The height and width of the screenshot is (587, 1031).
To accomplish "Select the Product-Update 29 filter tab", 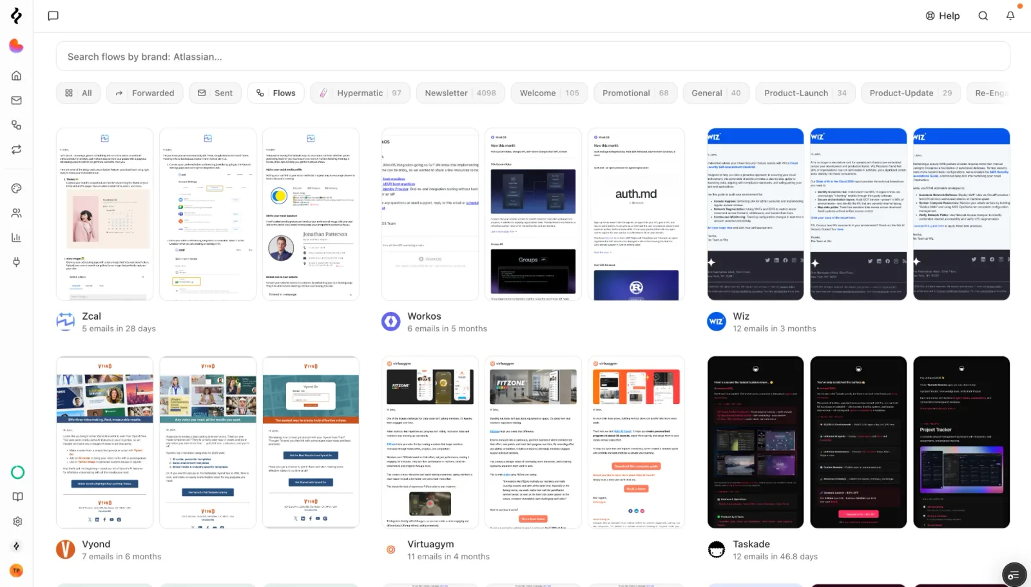I will [x=911, y=93].
